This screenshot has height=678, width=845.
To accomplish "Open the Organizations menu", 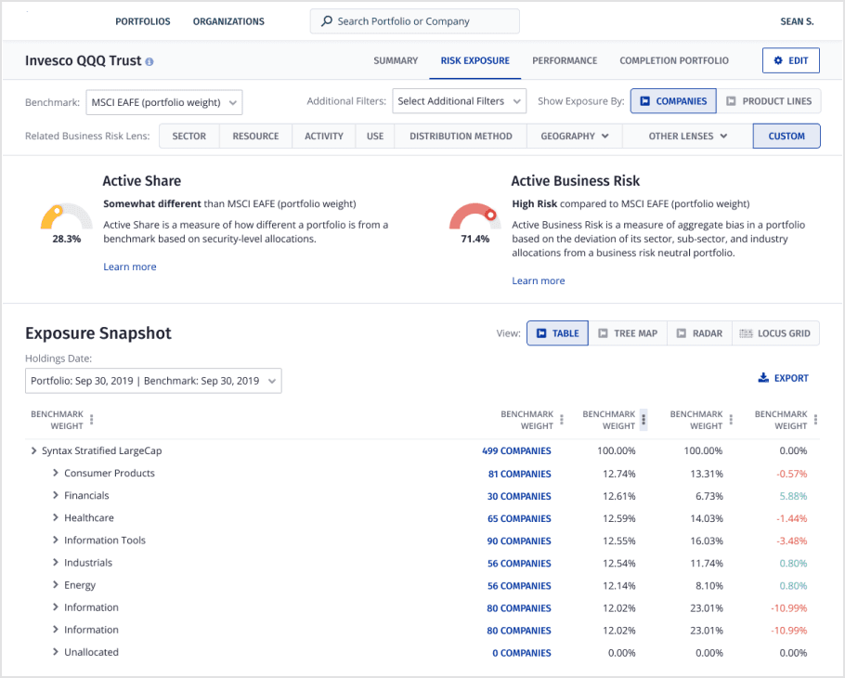I will [x=228, y=21].
